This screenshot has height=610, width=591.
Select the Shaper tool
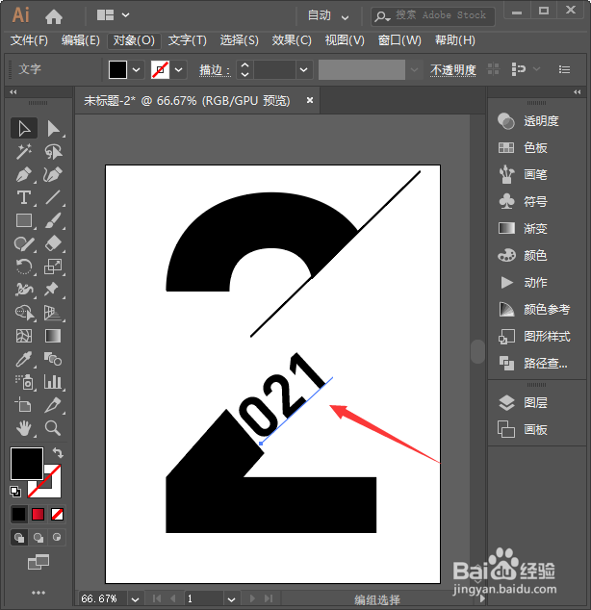[x=24, y=244]
